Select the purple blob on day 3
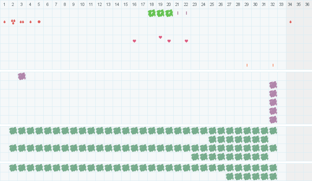312x181 pixels. pos(22,76)
